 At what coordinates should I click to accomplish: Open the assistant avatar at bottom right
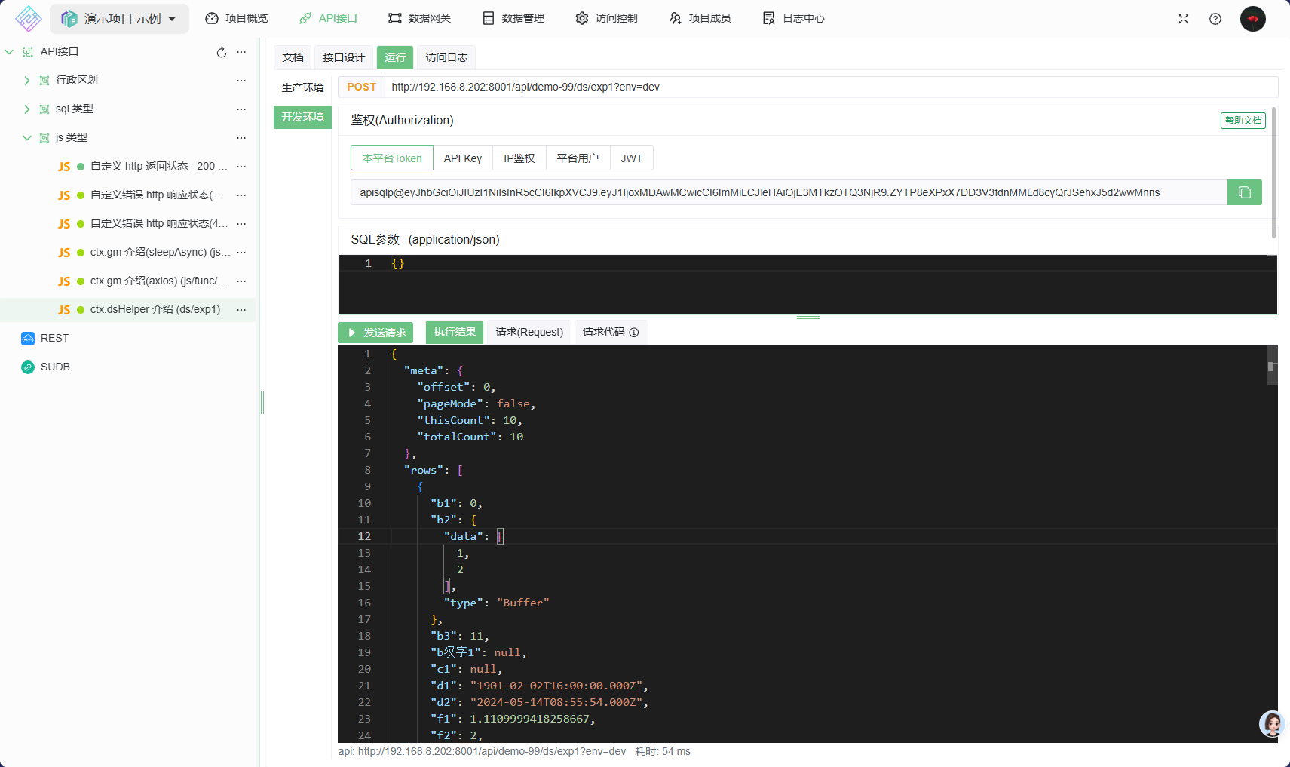[1271, 724]
